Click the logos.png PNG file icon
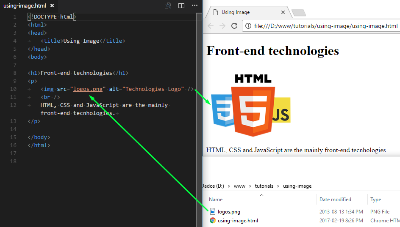400x227 pixels. (213, 211)
